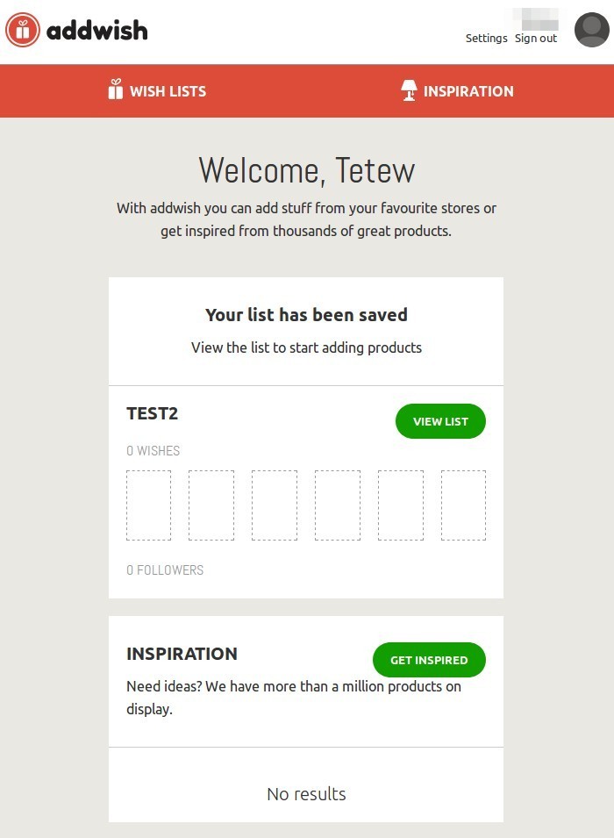The width and height of the screenshot is (614, 838).
Task: Switch to the Inspiration tab
Action: click(x=468, y=91)
